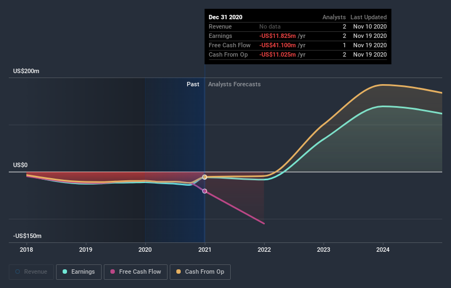
Task: Toggle the Revenue series in legend
Action: [x=31, y=272]
